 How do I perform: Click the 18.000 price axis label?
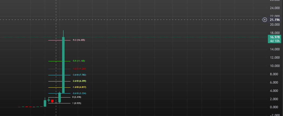click(275, 33)
